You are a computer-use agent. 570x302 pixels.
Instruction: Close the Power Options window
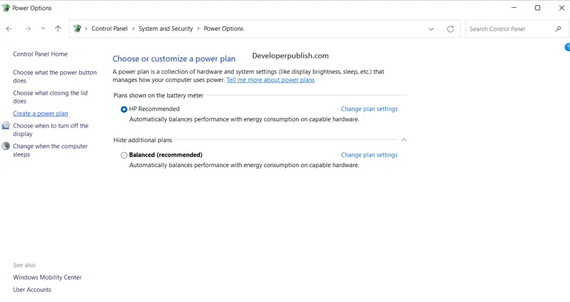click(x=562, y=8)
